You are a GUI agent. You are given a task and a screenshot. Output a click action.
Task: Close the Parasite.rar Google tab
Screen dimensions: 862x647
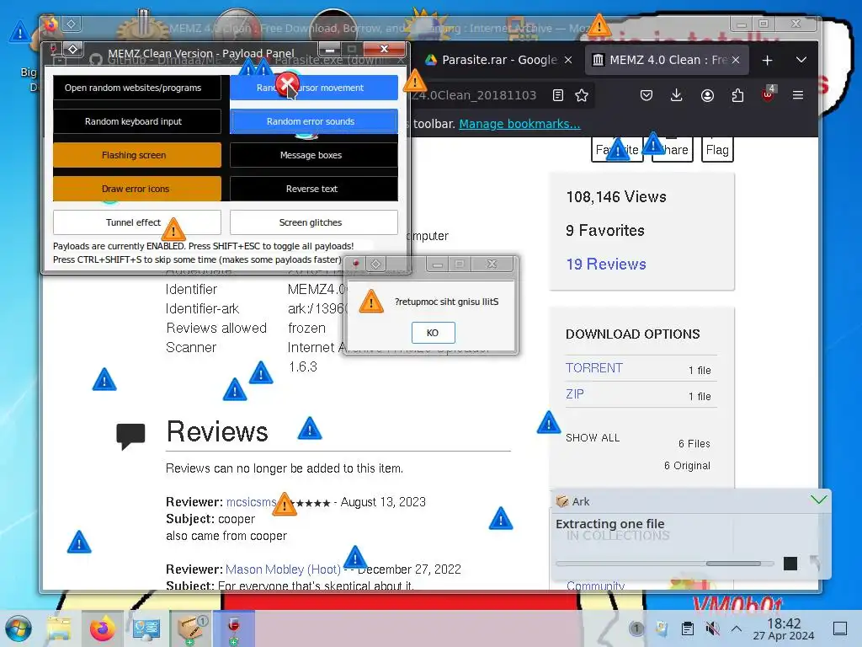click(x=568, y=60)
